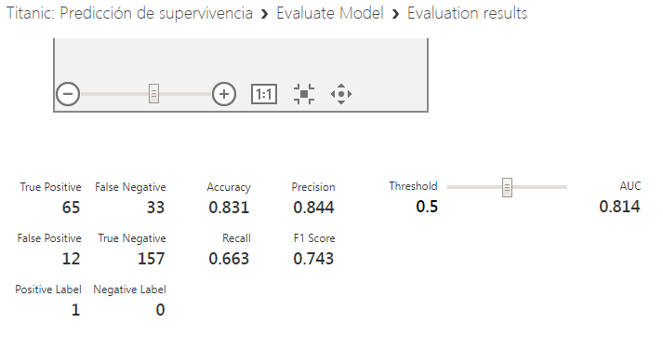Click the AUC value 0.814
The image size is (663, 337).
(620, 207)
